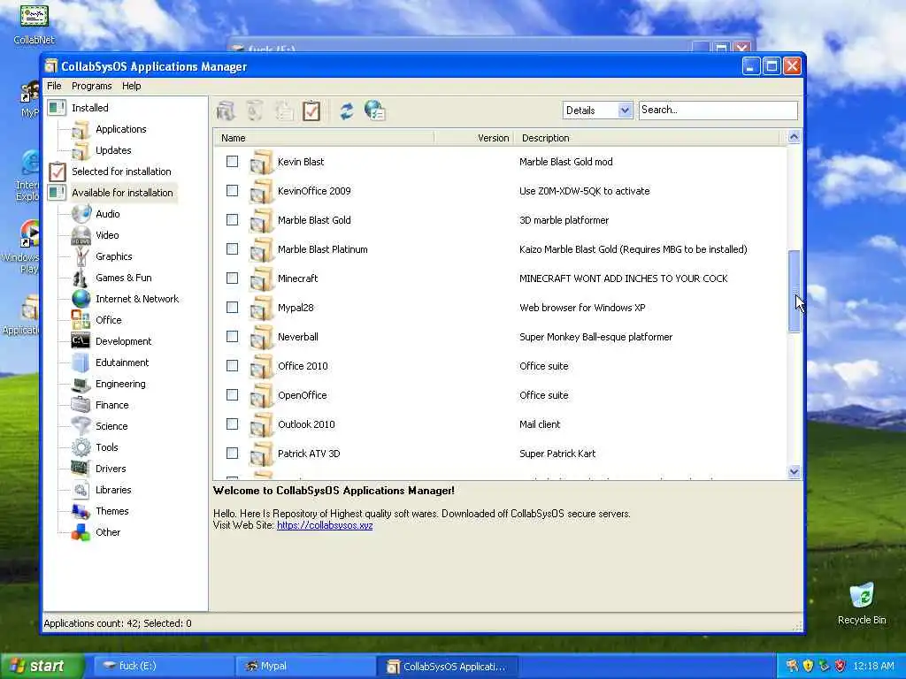Check the Mypal28 checkbox

point(233,307)
